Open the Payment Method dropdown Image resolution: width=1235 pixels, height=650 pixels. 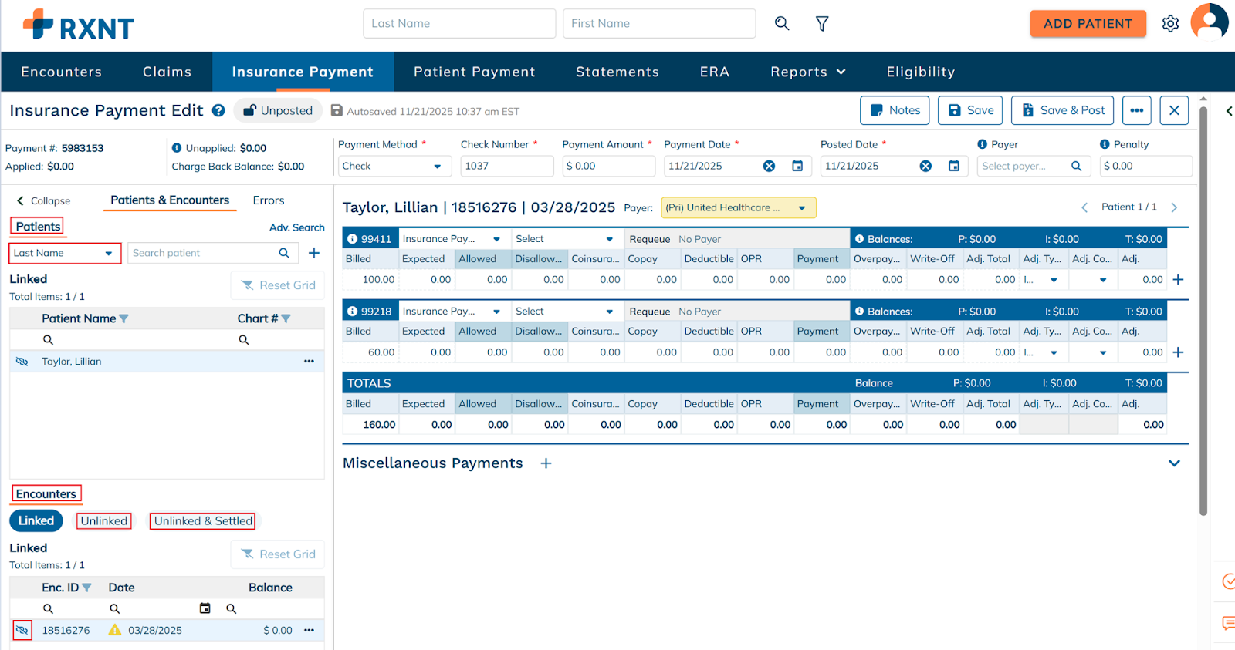pyautogui.click(x=394, y=166)
